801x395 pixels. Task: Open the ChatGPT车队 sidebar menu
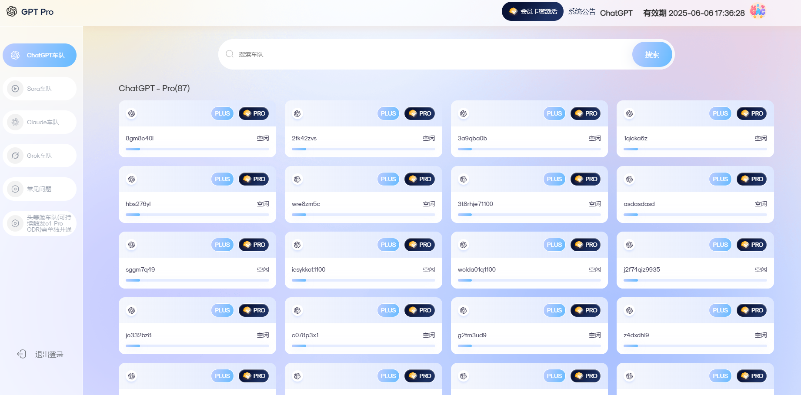(40, 55)
